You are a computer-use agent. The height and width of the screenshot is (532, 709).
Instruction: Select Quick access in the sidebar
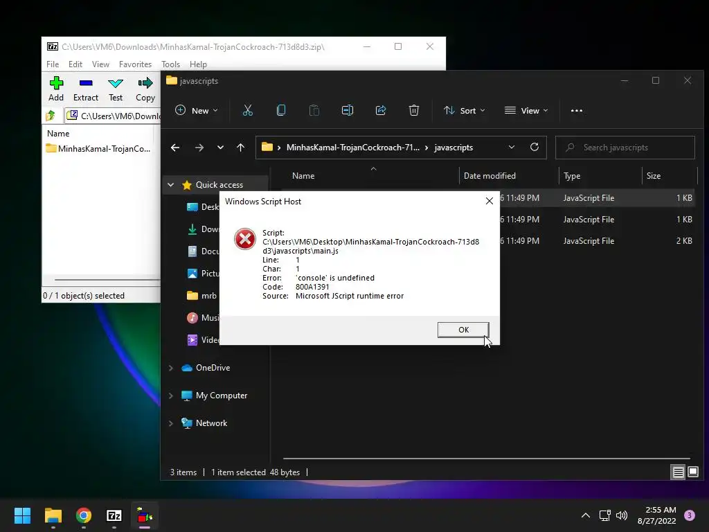point(219,184)
